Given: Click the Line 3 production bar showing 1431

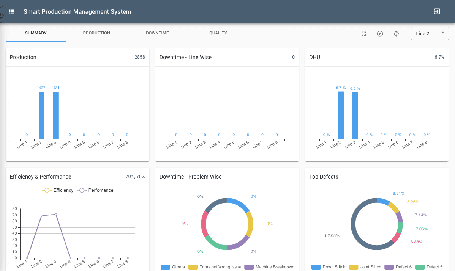Looking at the screenshot, I should pyautogui.click(x=56, y=115).
